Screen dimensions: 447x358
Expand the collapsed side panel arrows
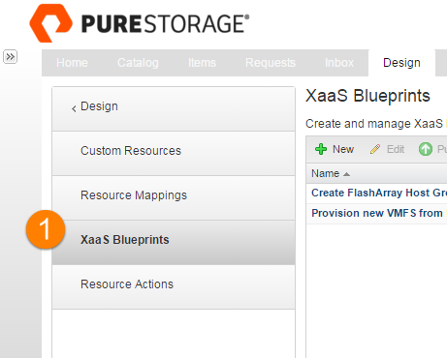10,57
